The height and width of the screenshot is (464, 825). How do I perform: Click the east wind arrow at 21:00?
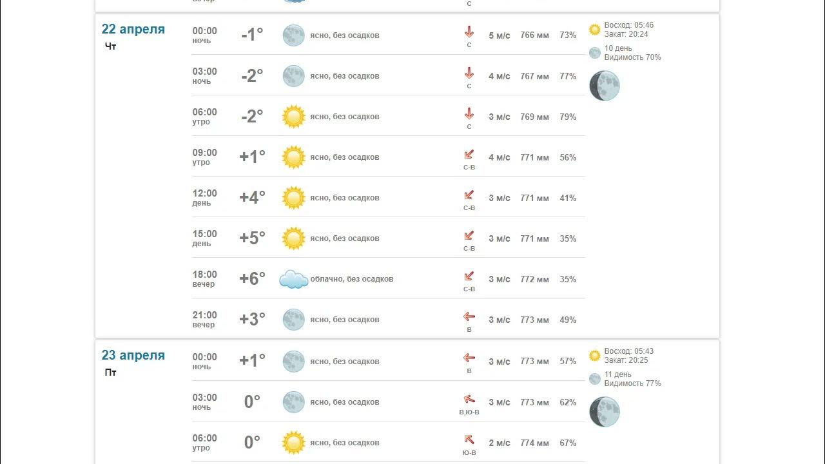469,316
